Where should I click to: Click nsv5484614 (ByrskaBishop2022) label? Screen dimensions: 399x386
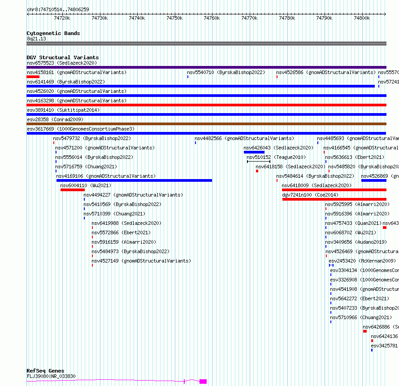point(315,176)
